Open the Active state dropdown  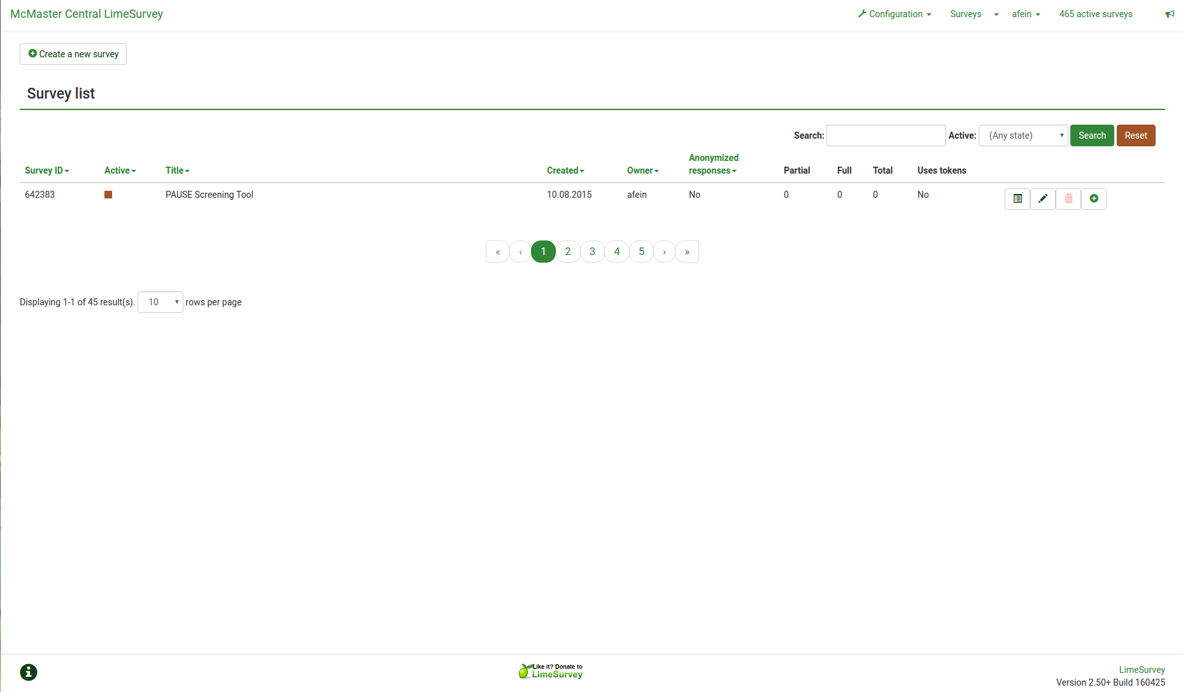[x=1023, y=135]
